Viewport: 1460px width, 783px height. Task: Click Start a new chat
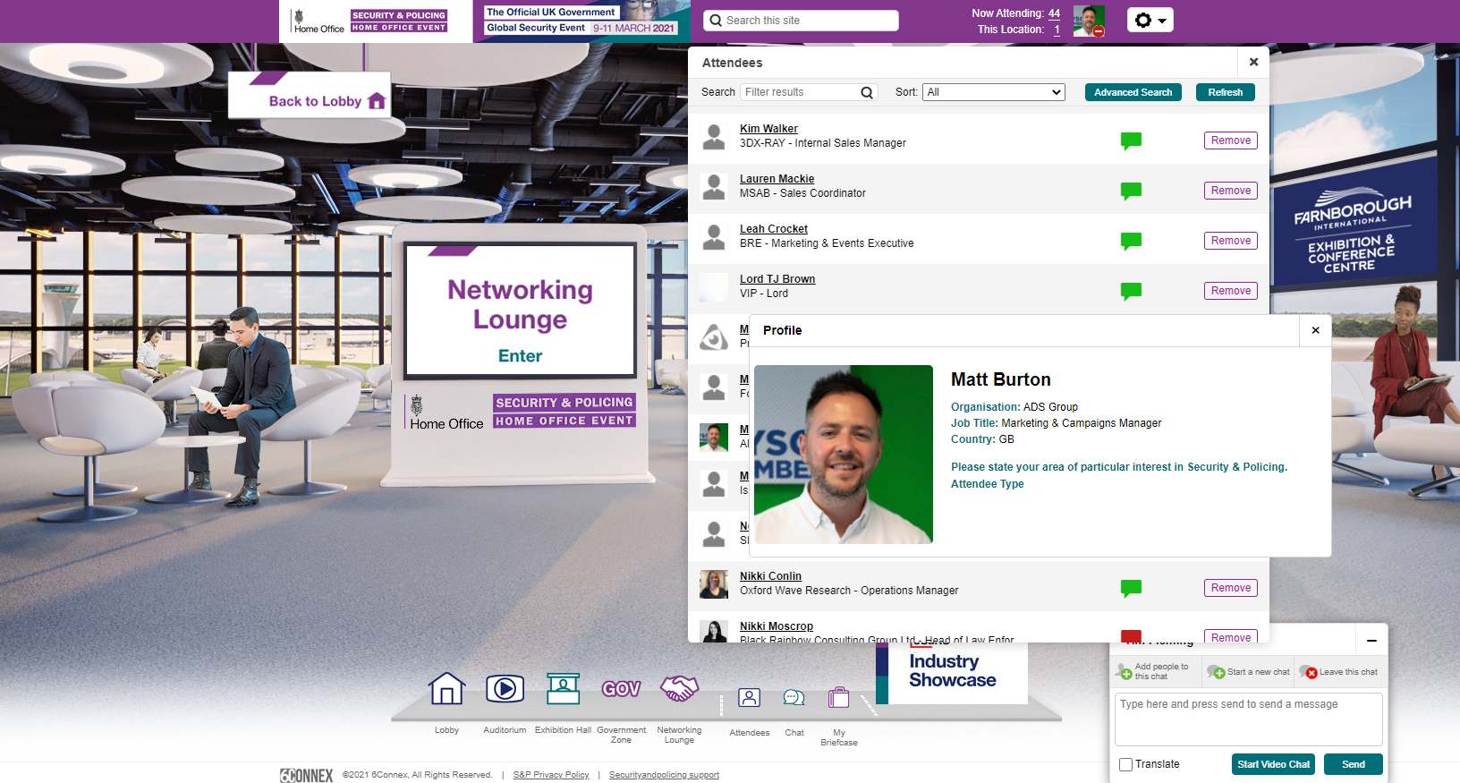pyautogui.click(x=1249, y=672)
